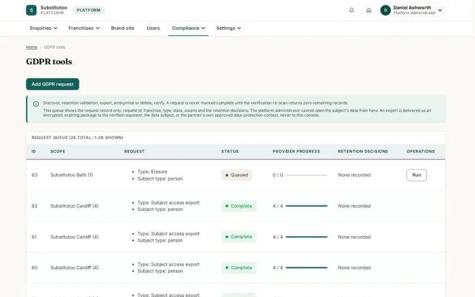Image resolution: width=475 pixels, height=297 pixels.
Task: Click the PROVIDER PROGRESS column header
Action: pyautogui.click(x=296, y=151)
